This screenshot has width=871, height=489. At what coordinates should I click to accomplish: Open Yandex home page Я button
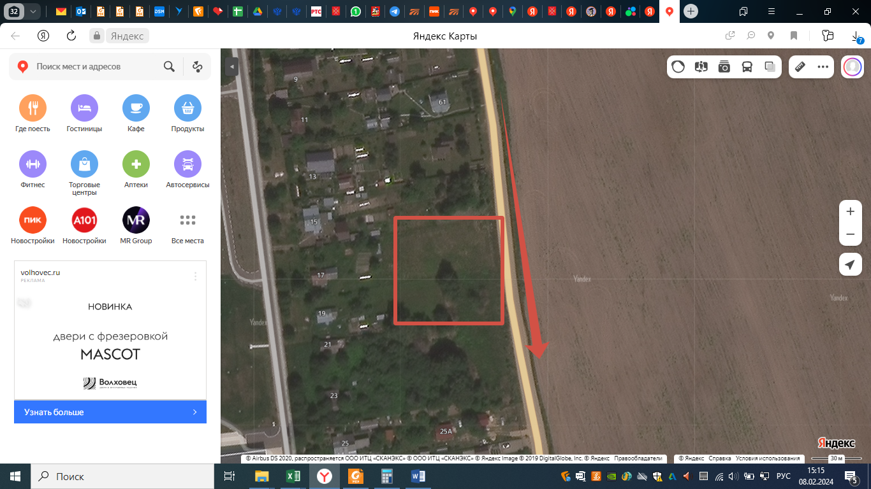[43, 36]
